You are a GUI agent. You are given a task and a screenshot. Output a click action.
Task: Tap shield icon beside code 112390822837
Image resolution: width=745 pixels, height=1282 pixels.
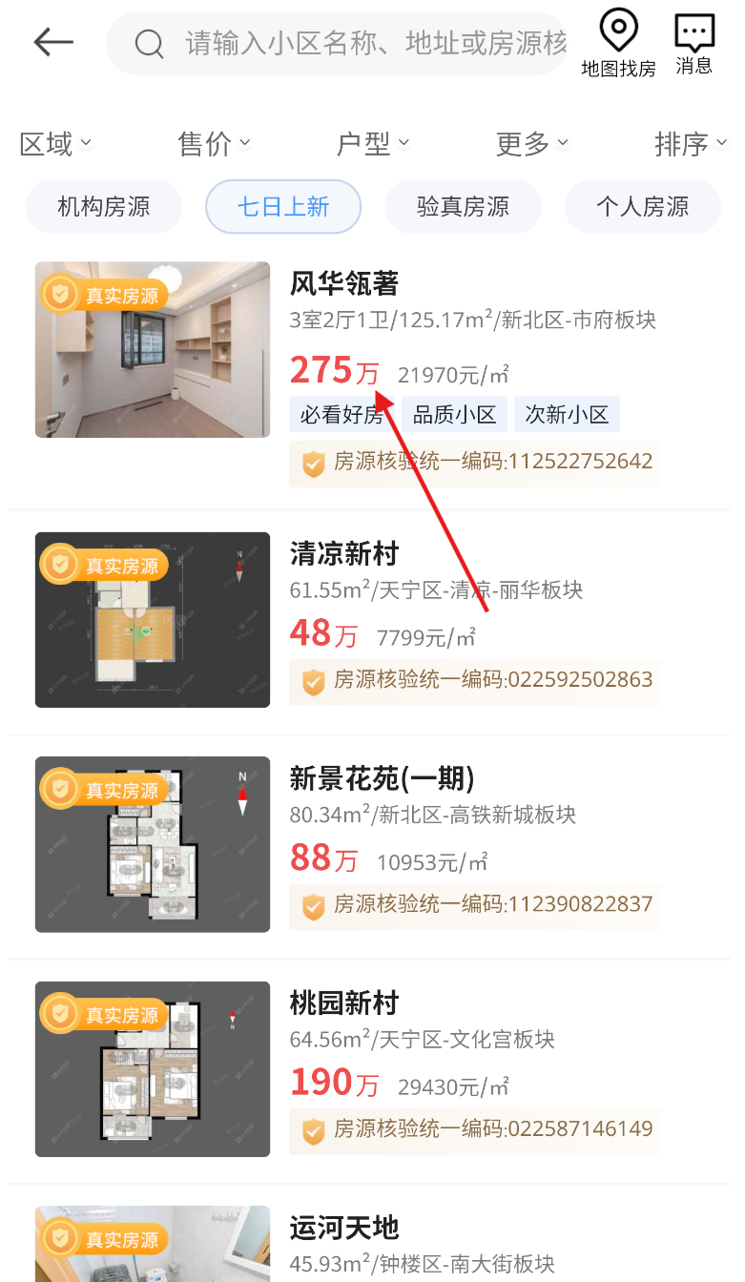click(x=313, y=905)
